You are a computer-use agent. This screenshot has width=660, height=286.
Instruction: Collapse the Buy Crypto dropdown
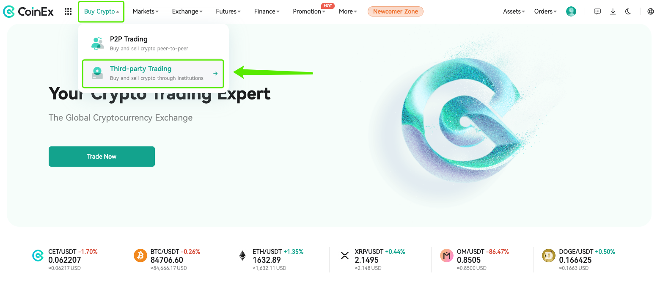(x=101, y=11)
